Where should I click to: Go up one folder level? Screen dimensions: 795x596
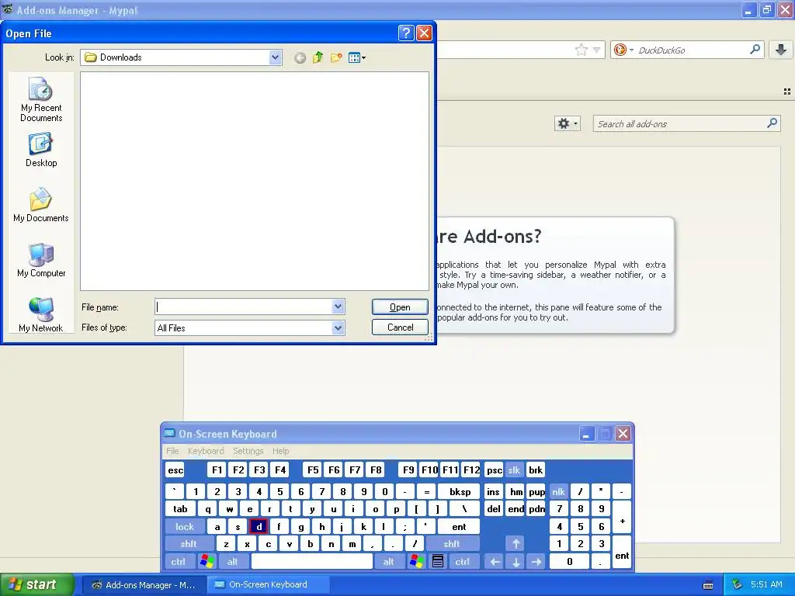[318, 57]
